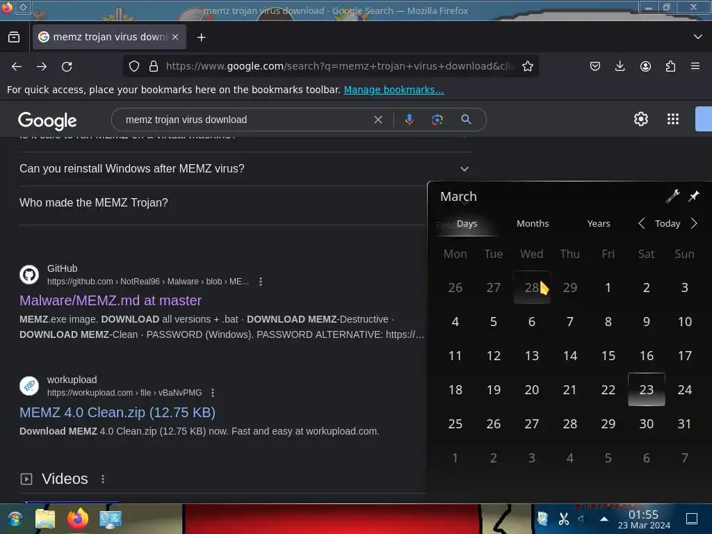Open the volume tray icon
Viewport: 712px width, 534px height.
[x=581, y=519]
